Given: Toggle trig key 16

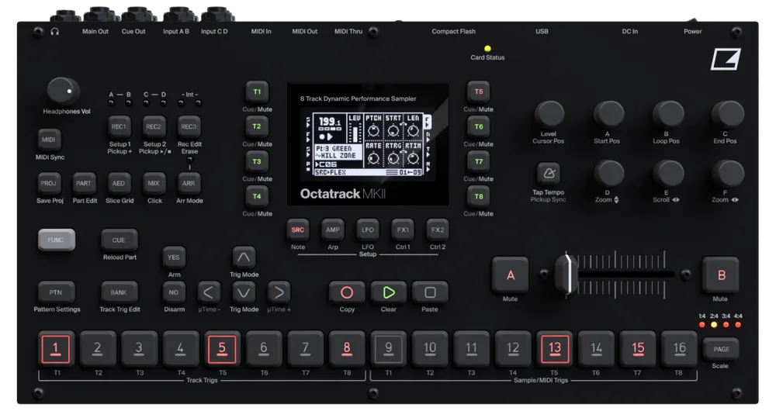Looking at the screenshot, I should pos(680,349).
